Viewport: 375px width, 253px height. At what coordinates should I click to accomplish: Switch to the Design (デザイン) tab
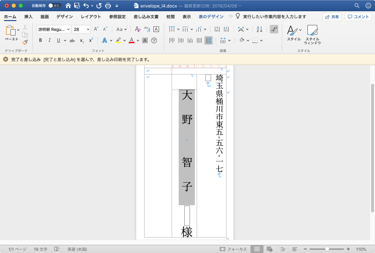[65, 17]
